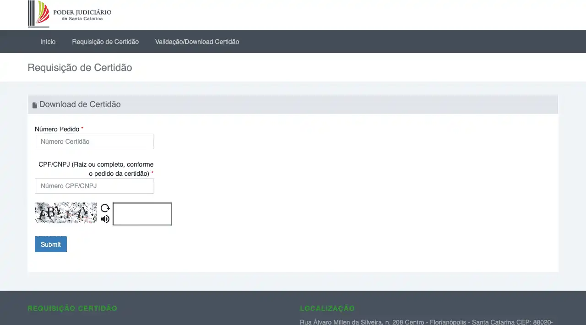Focus the Número Certidão input field
Screen dimensions: 586x325
click(x=94, y=141)
